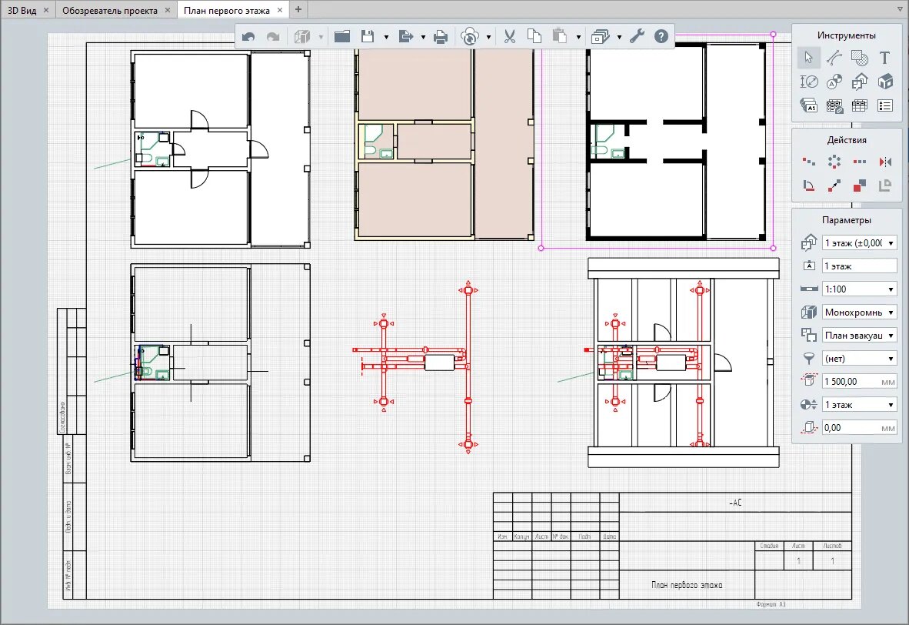Click the view name field '1 этаж'
Screen dimensions: 909x625
pos(859,266)
